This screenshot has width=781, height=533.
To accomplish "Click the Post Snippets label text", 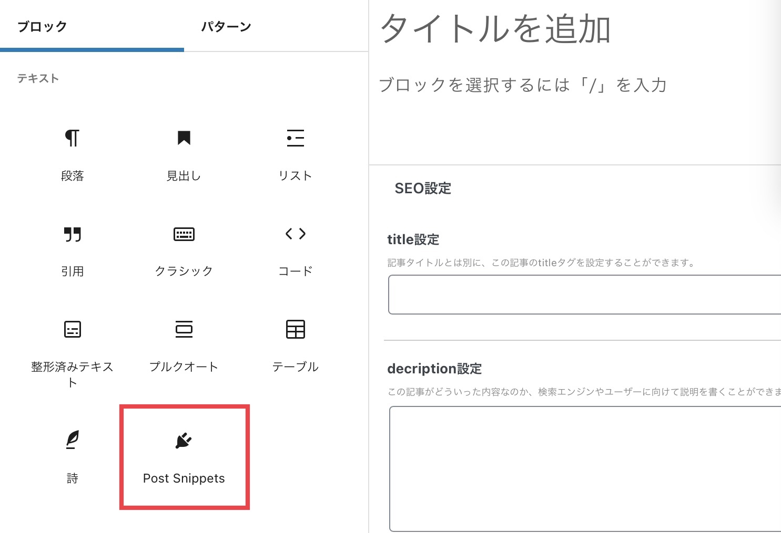I will pyautogui.click(x=184, y=478).
